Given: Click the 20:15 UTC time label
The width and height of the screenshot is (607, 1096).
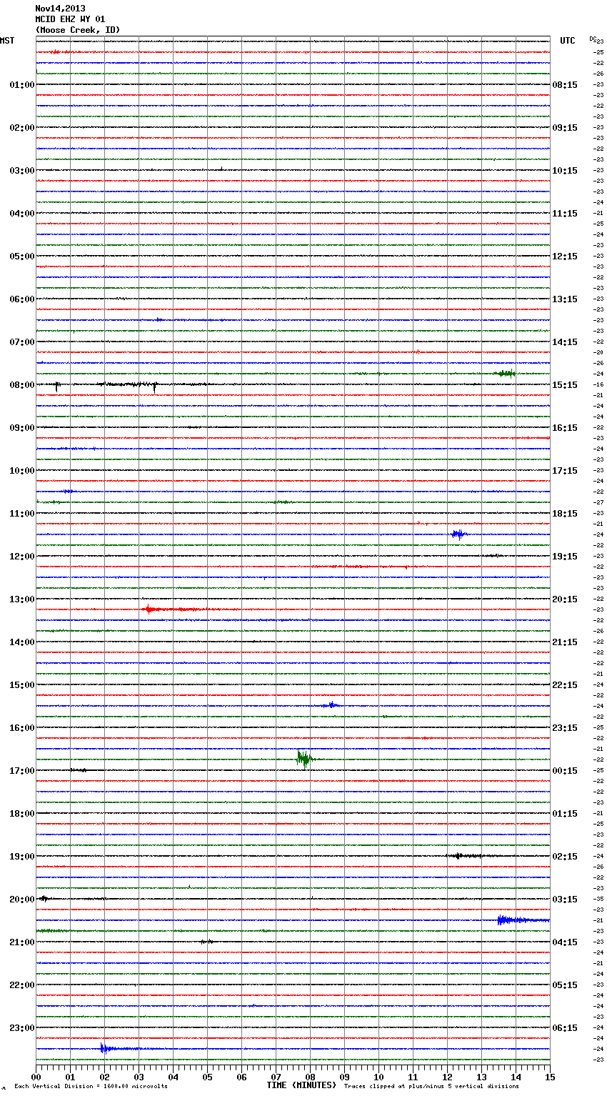Looking at the screenshot, I should tap(565, 599).
